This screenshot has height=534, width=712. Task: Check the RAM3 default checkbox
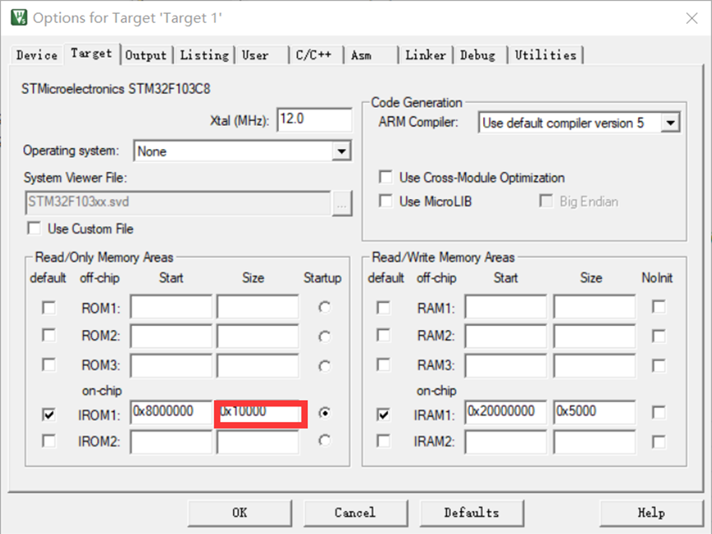384,365
